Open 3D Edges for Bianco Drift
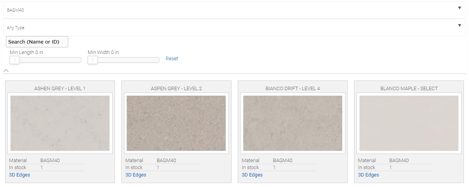This screenshot has width=469, height=187. (x=252, y=175)
